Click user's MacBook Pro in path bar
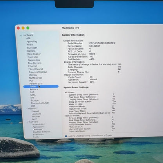Viewport: 163px width, 163px height. click(x=79, y=136)
